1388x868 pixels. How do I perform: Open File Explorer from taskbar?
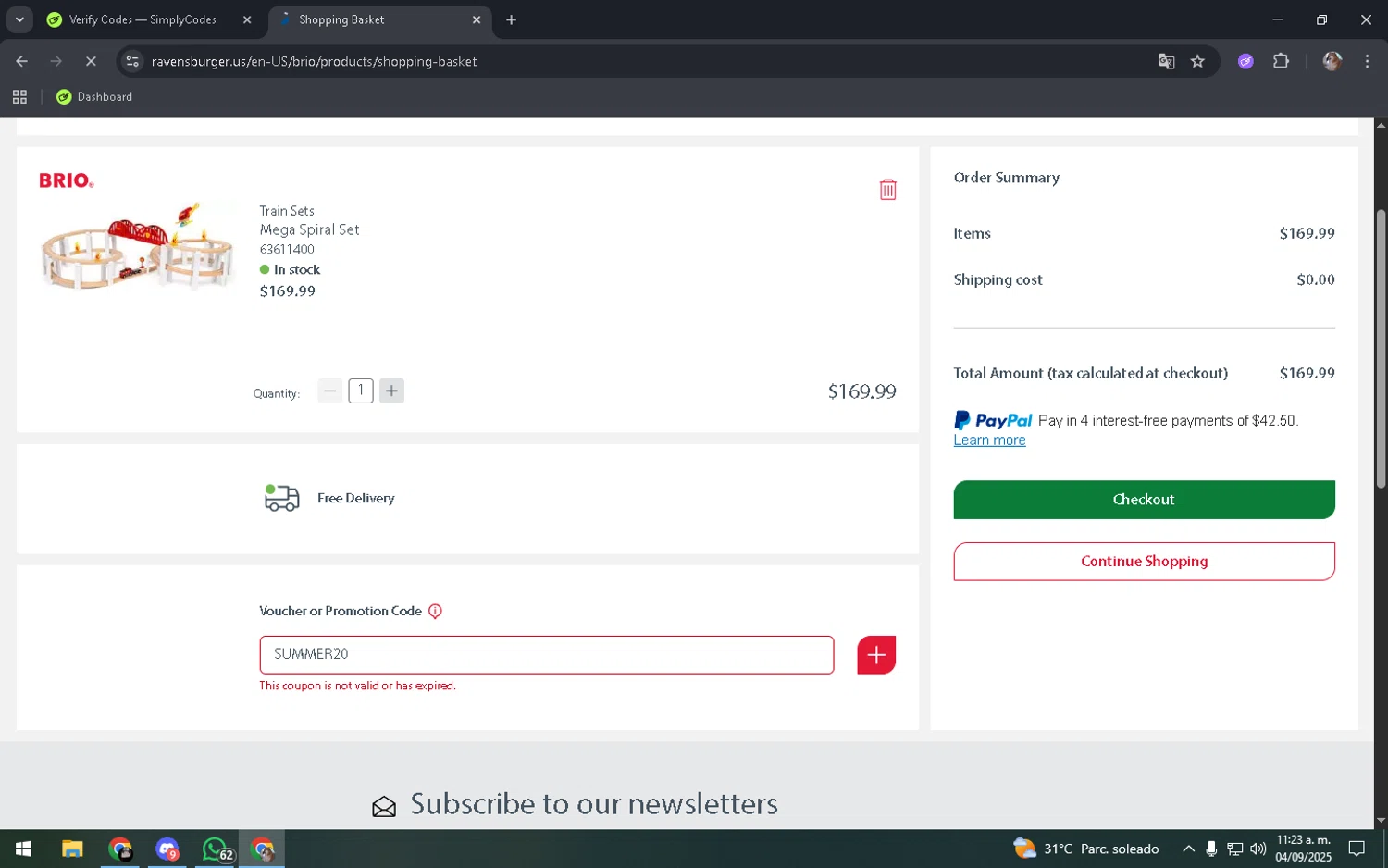click(72, 849)
